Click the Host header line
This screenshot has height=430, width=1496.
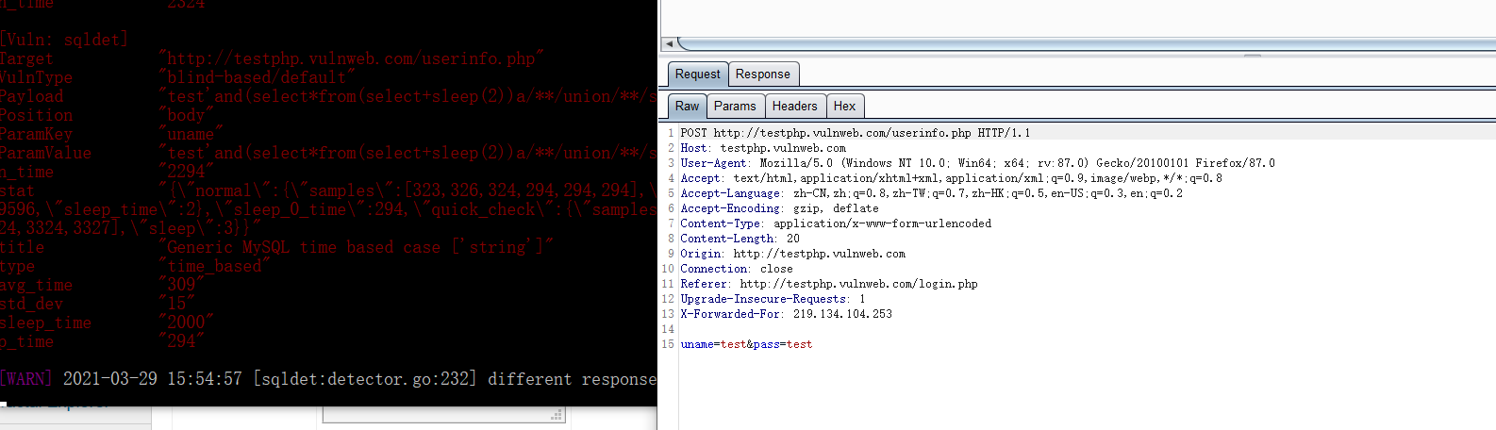point(763,148)
